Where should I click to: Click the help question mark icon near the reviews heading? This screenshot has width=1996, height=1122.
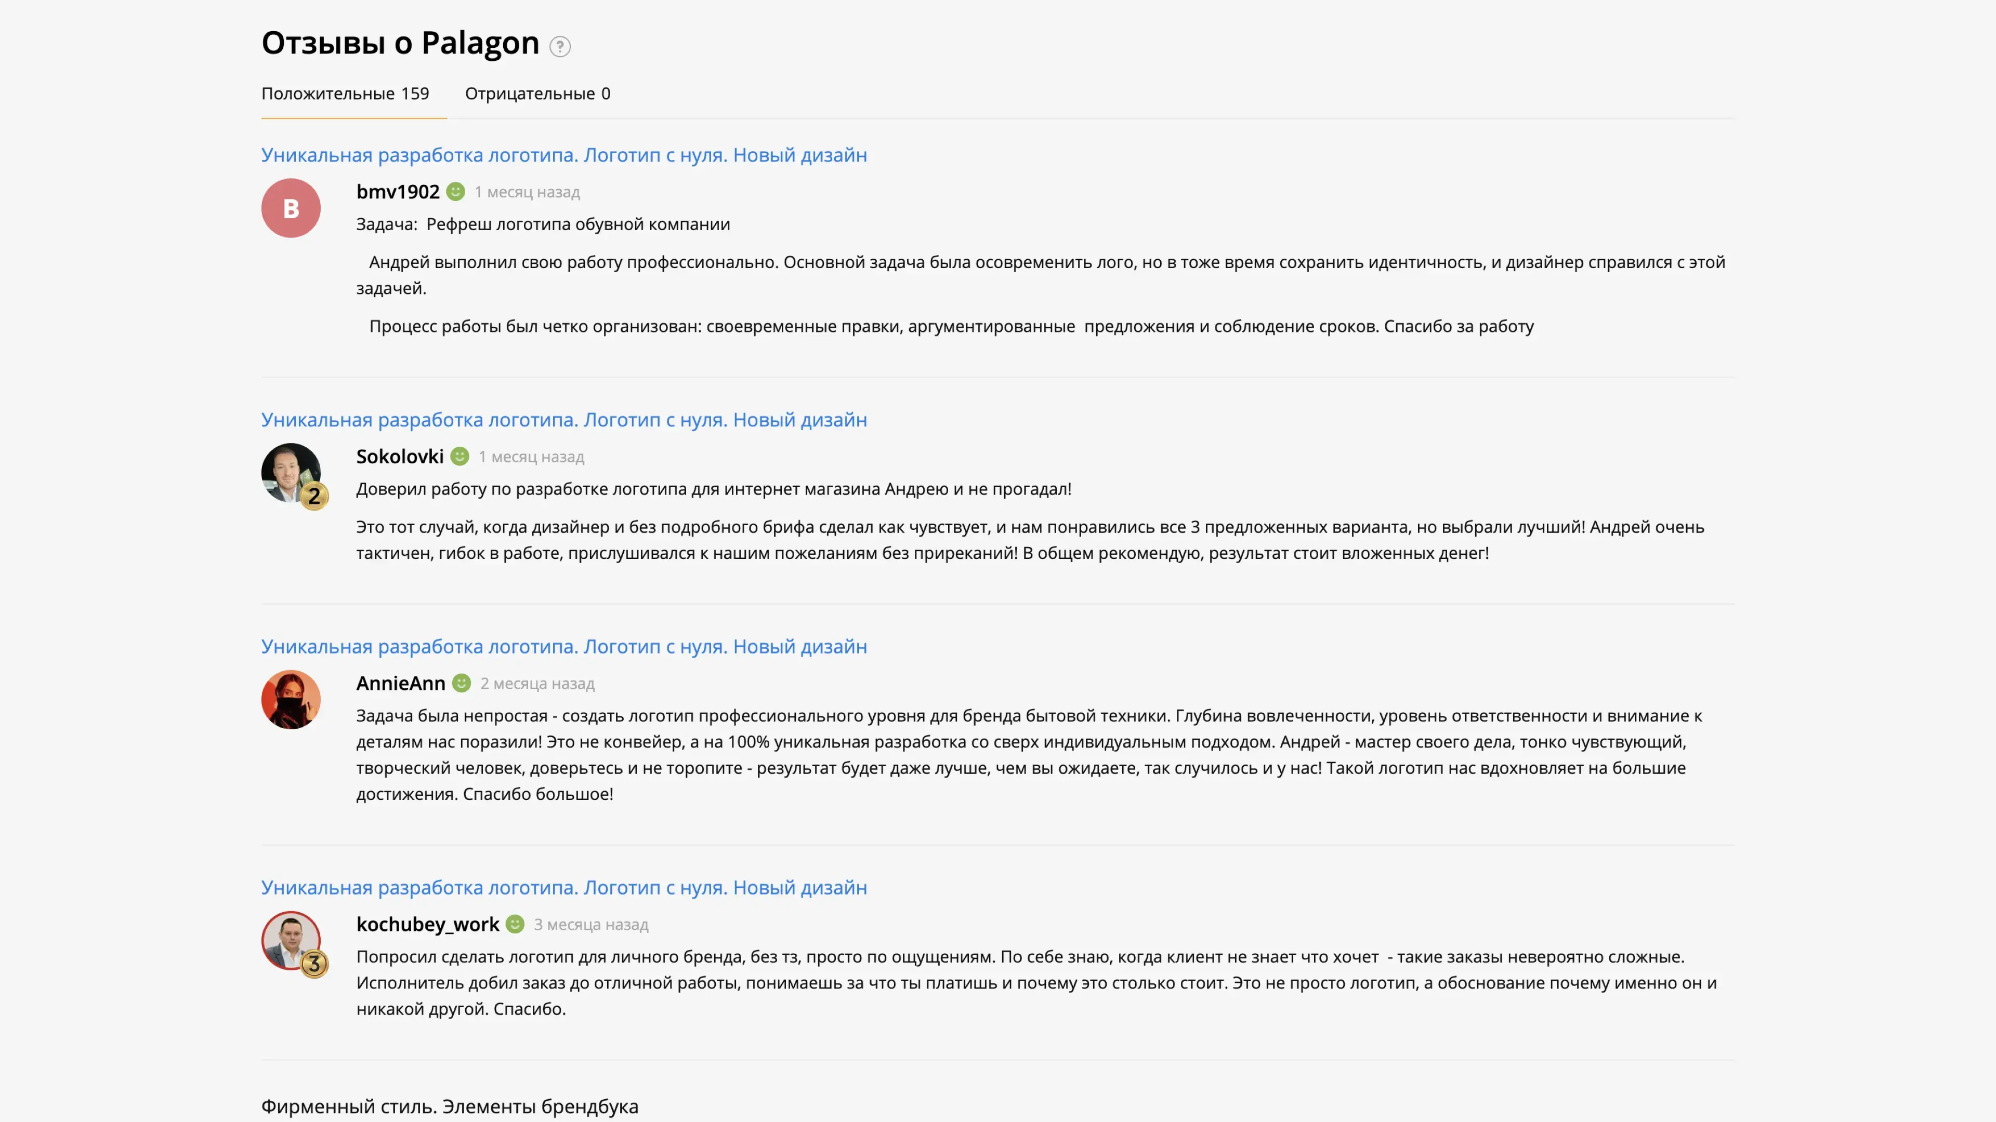pyautogui.click(x=559, y=46)
